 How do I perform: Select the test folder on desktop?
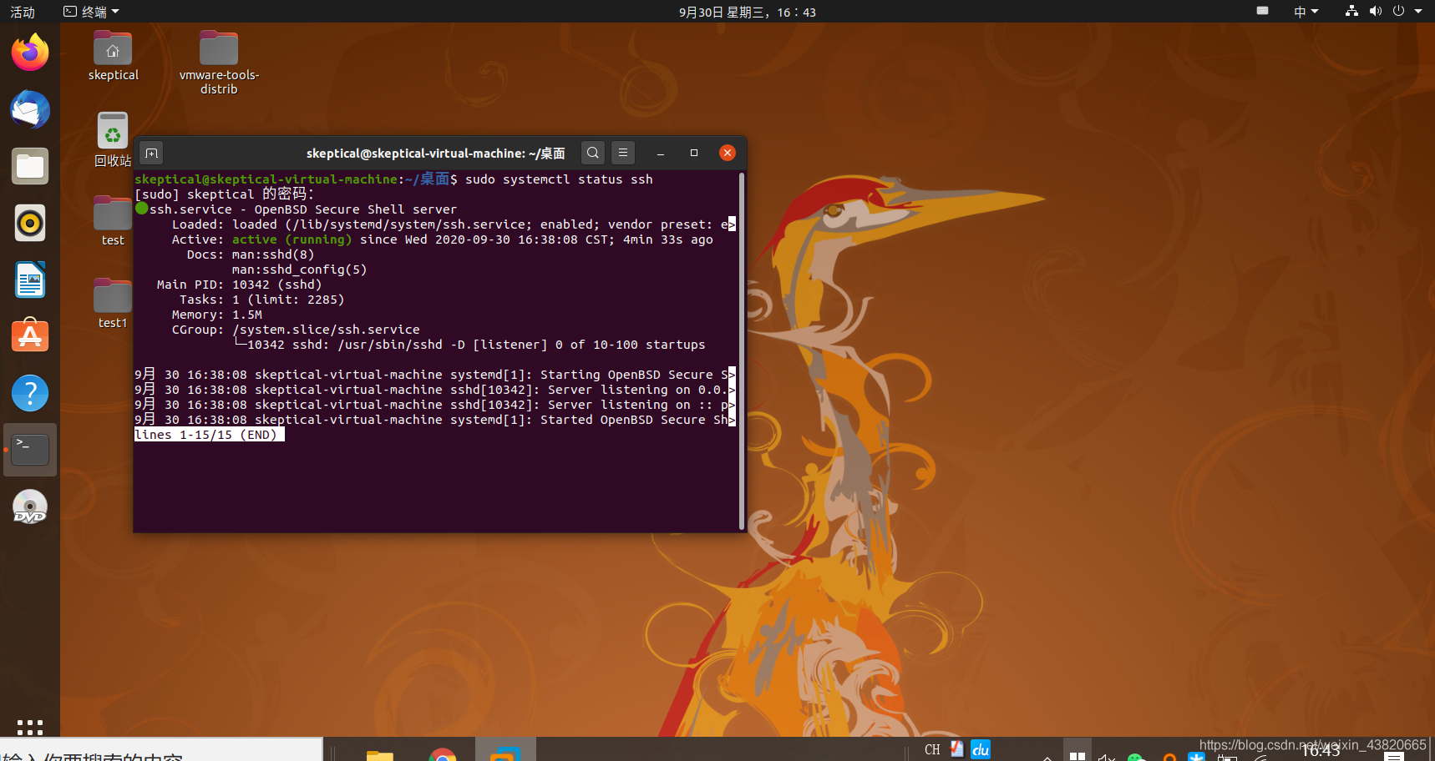[113, 221]
